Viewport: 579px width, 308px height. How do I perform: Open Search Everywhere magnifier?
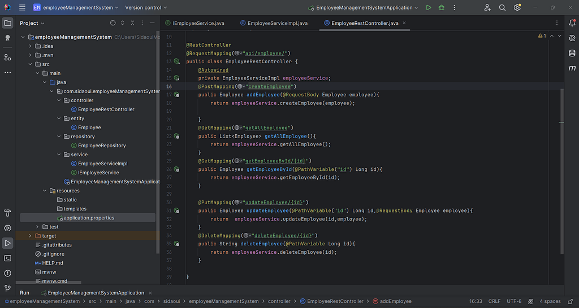(x=502, y=7)
